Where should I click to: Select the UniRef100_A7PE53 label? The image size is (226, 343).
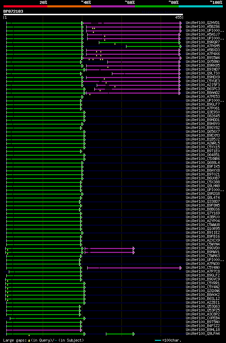tap(203, 97)
